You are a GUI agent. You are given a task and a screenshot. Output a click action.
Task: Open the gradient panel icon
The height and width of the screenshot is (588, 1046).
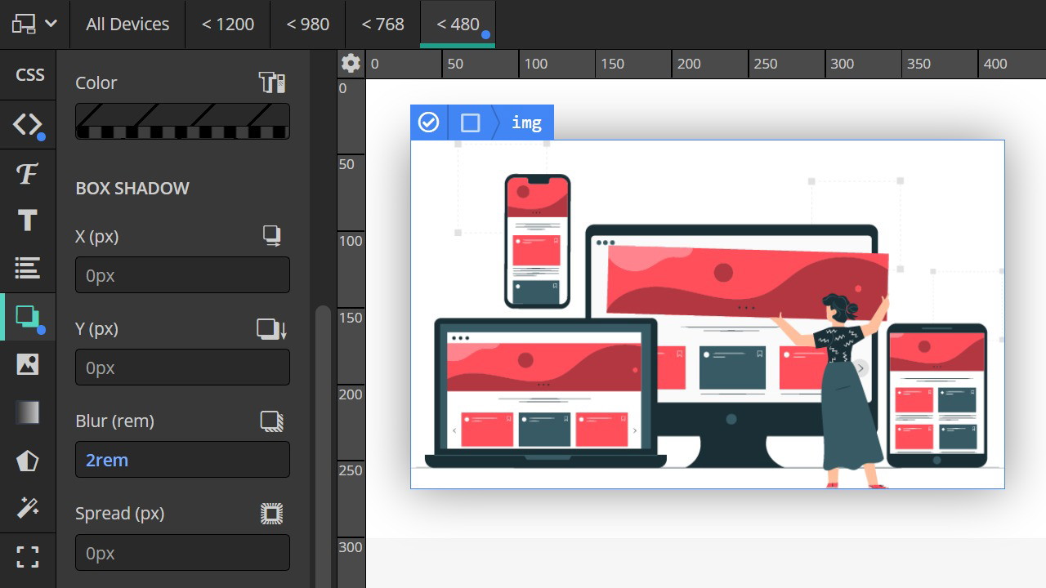click(x=28, y=412)
